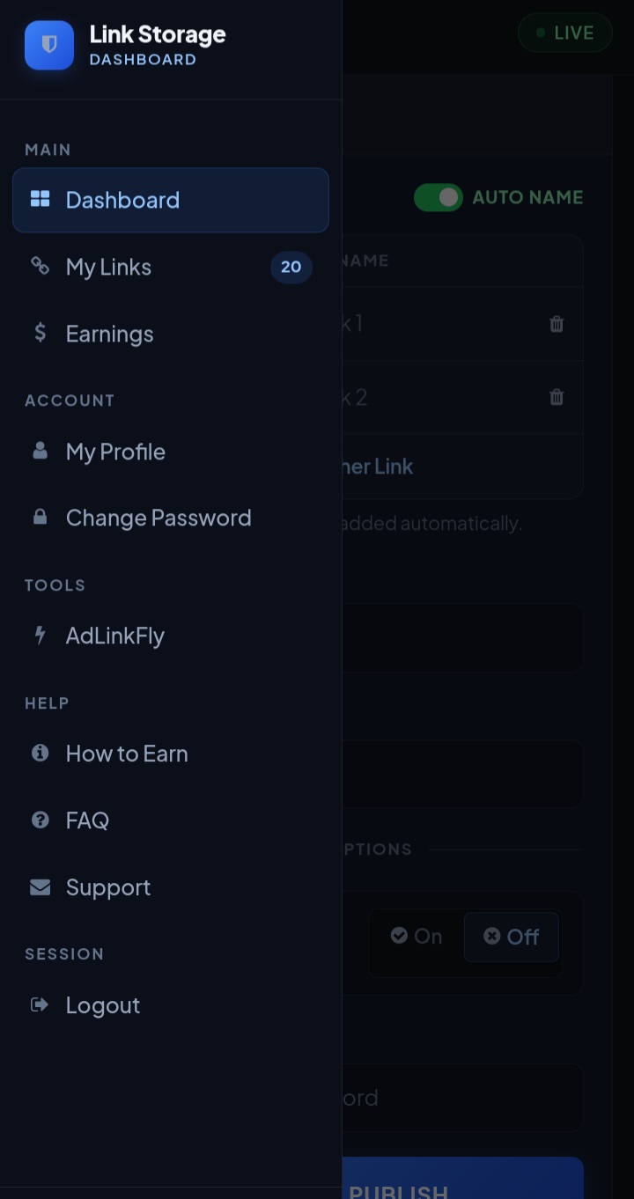Click the person icon for My Profile
This screenshot has width=634, height=1199.
point(40,451)
